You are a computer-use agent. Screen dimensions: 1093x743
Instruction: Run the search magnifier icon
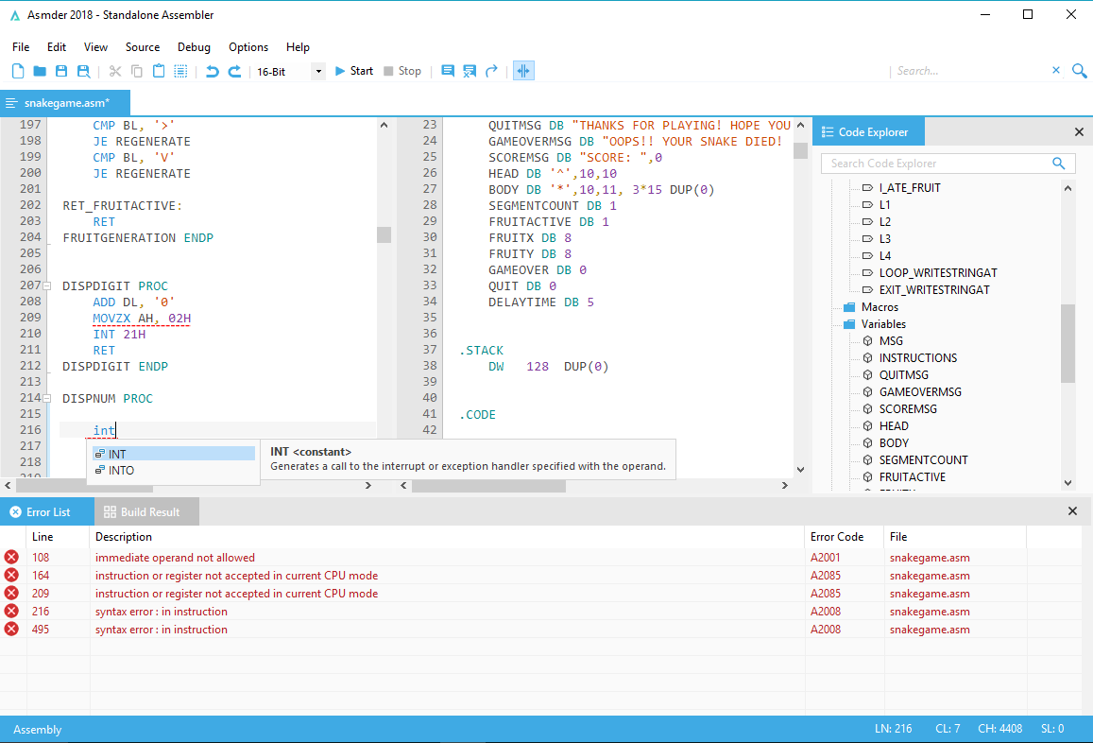click(1079, 71)
